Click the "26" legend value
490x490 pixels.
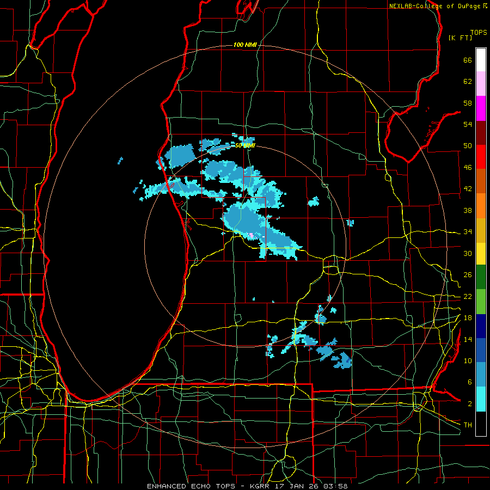click(468, 275)
